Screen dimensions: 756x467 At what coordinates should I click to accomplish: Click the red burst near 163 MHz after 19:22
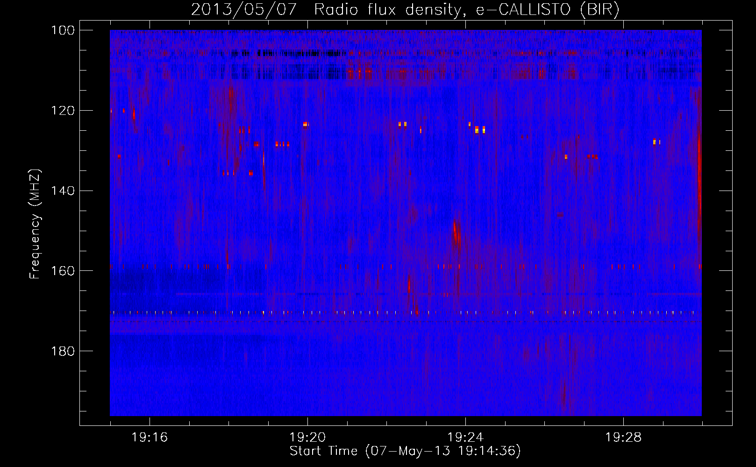(x=409, y=284)
